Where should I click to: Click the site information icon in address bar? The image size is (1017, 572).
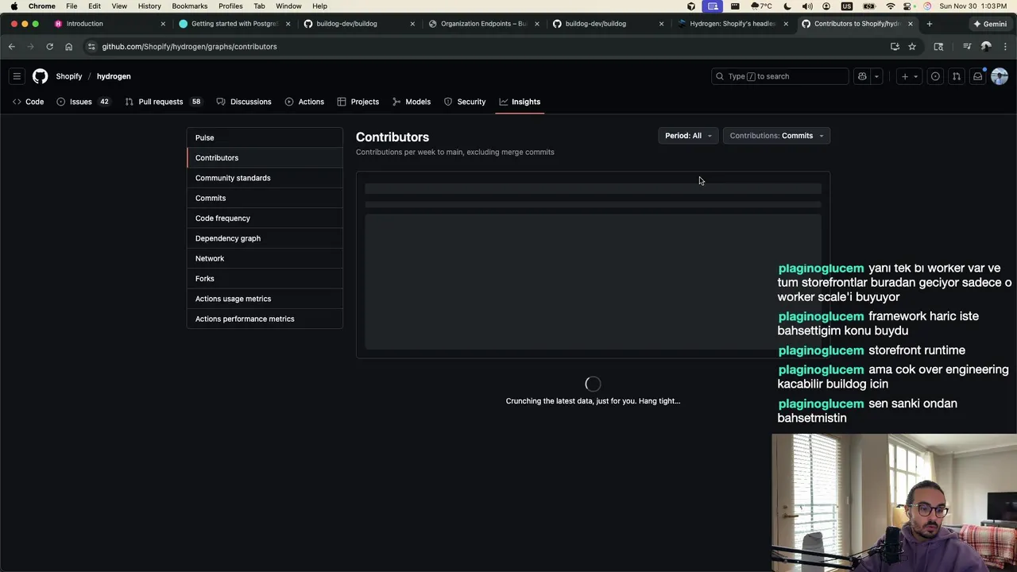click(x=91, y=47)
